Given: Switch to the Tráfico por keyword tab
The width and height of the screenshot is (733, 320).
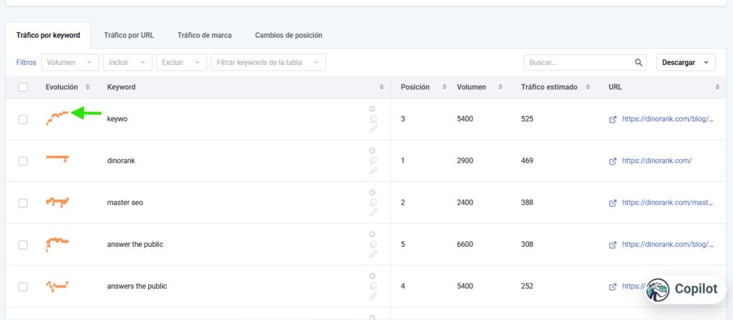Looking at the screenshot, I should [48, 35].
